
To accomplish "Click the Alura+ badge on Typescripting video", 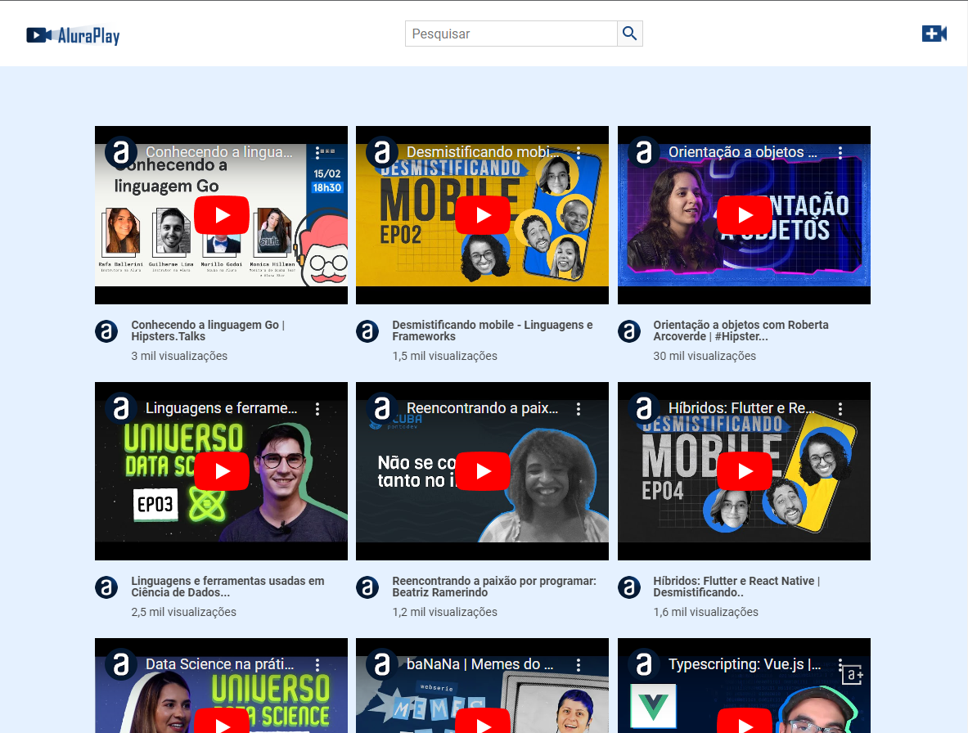I will tap(853, 675).
